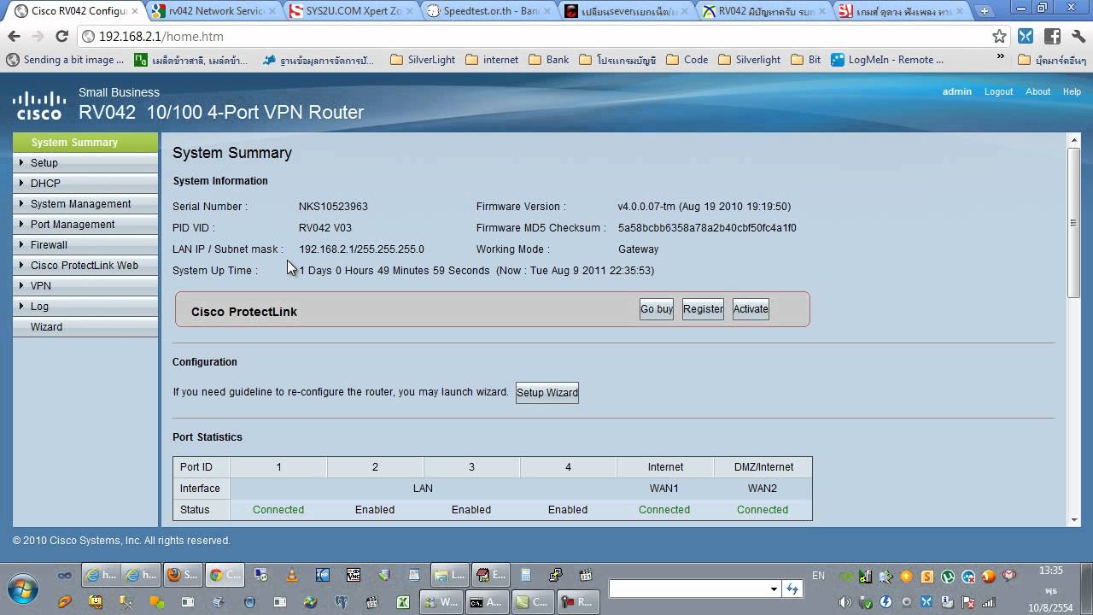This screenshot has height=615, width=1093.
Task: Click the Go buy button
Action: [x=657, y=309]
